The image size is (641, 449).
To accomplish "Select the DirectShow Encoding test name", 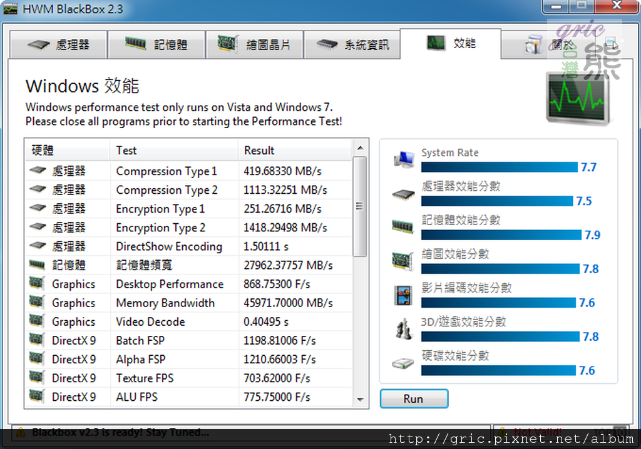I will click(169, 246).
